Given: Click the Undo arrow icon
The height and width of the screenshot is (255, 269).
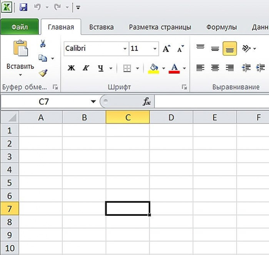Looking at the screenshot, I should (x=37, y=7).
